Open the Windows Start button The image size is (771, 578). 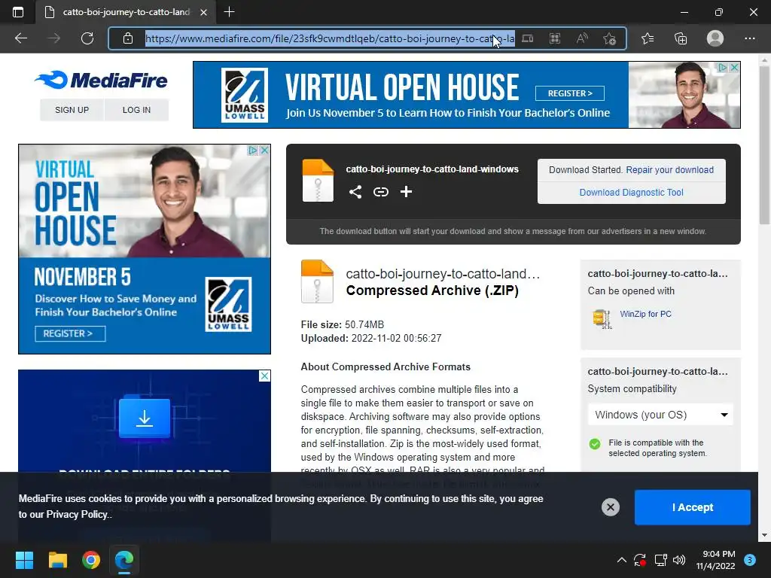tap(24, 560)
